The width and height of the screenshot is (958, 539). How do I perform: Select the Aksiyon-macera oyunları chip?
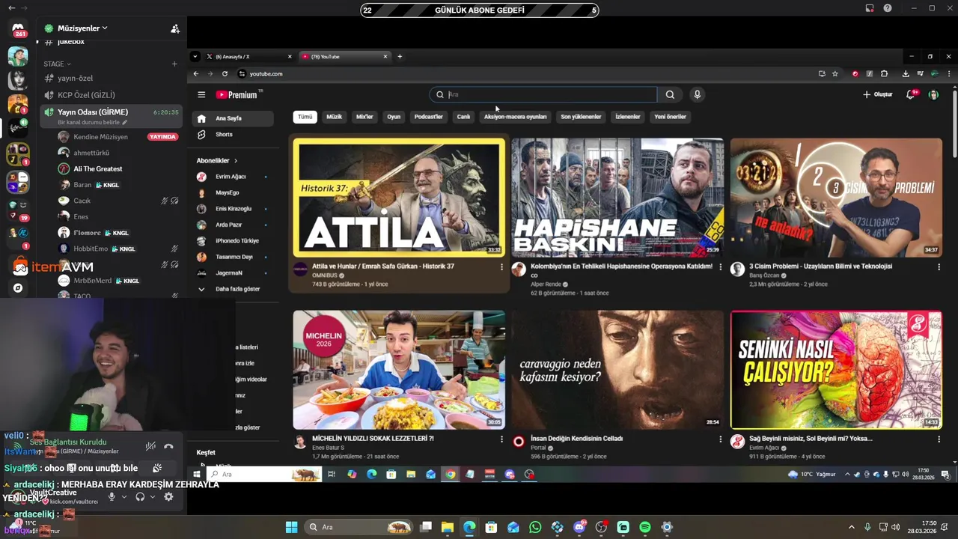(x=516, y=117)
